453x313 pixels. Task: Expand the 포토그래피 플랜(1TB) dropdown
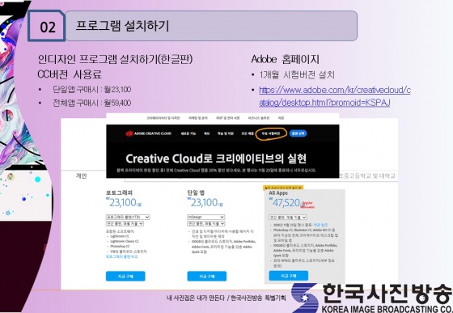(128, 217)
